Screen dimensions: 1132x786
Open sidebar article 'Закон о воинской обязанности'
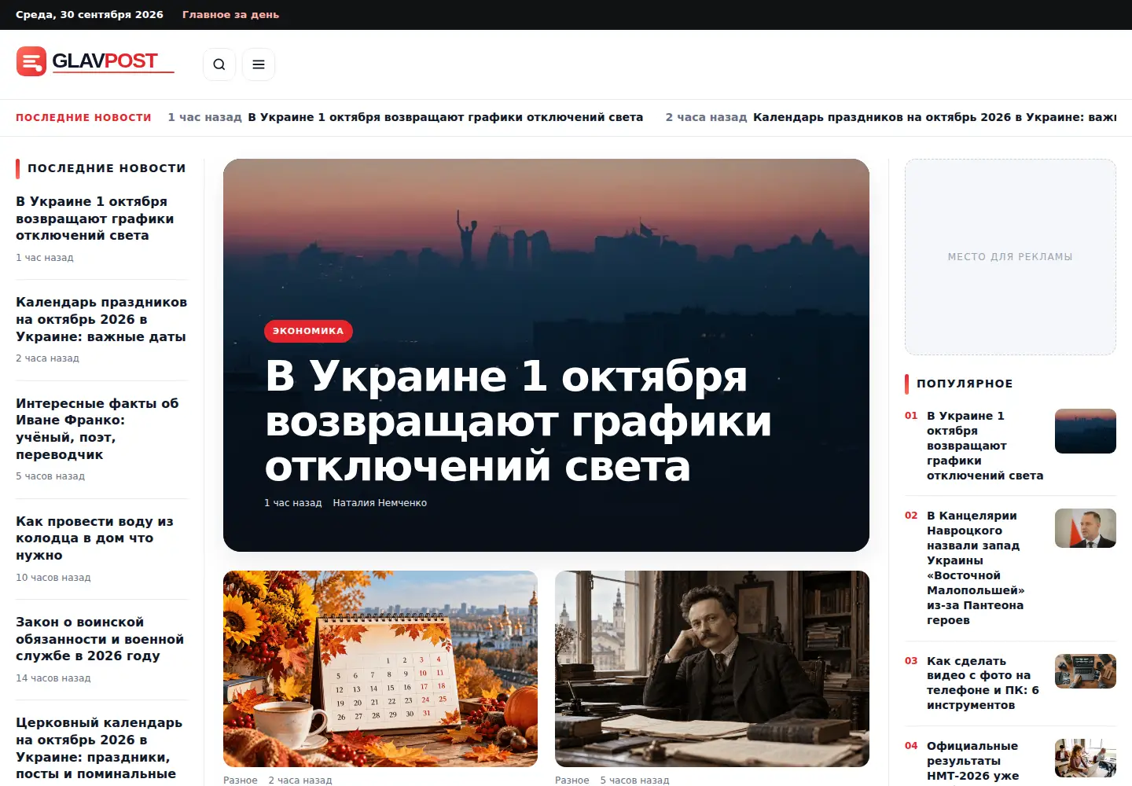tap(100, 639)
